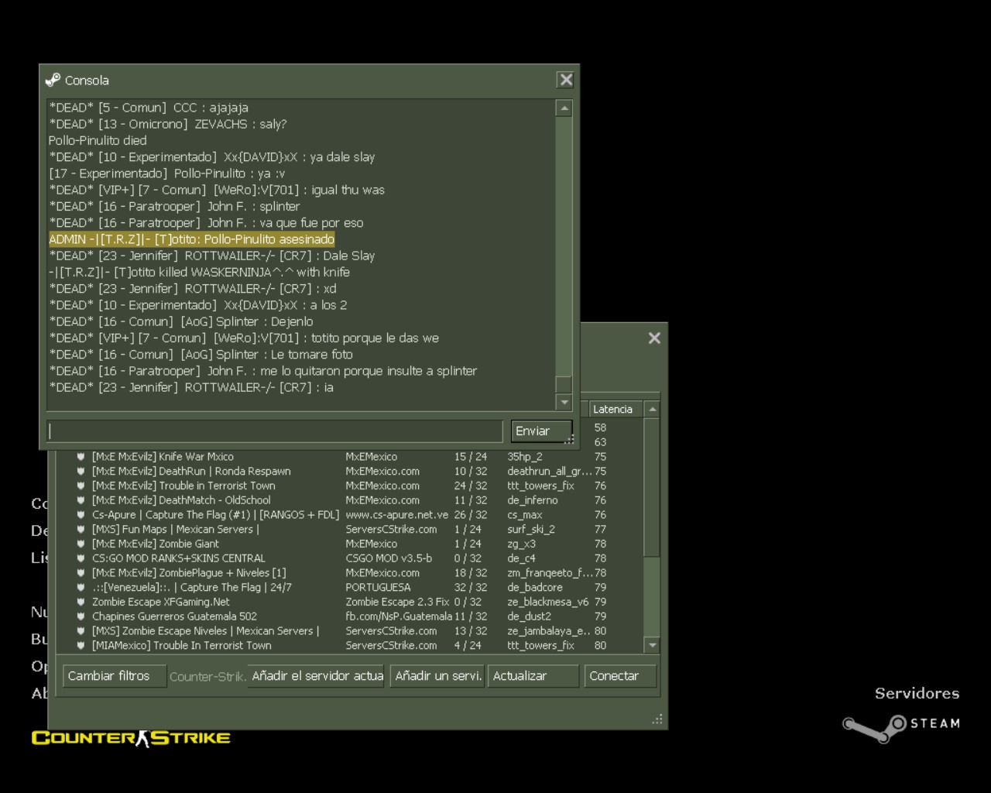Click shield icon of ZombiePlague + Niveles server
The height and width of the screenshot is (793, 991).
coord(81,573)
